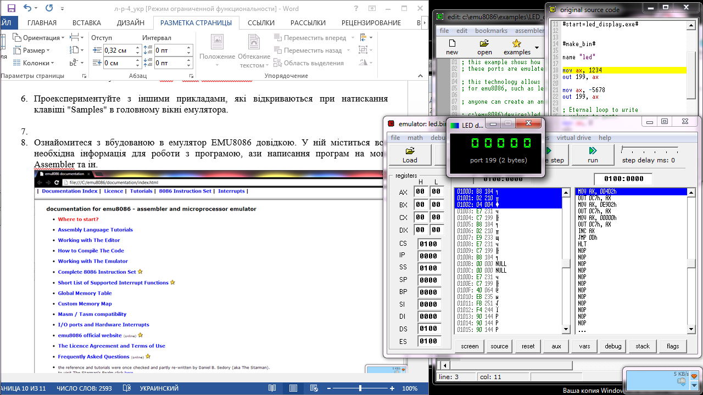Viewport: 703px width, 395px height.
Task: Click open icon in emu8086 editor
Action: [x=484, y=47]
